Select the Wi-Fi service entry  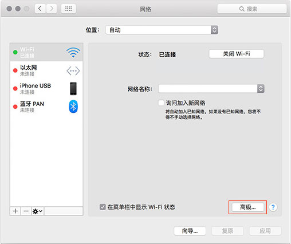tap(46, 52)
